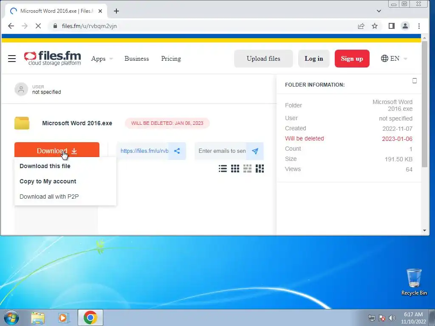Open Chrome side panel icon

tap(391, 26)
